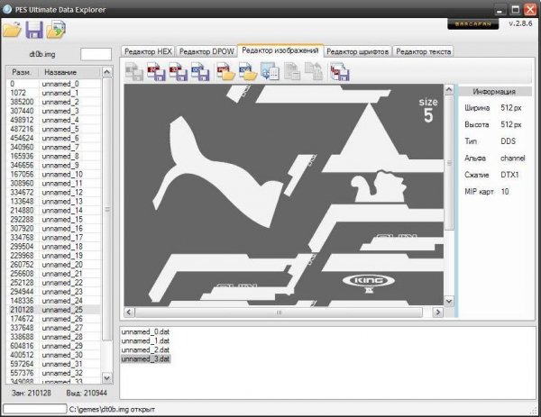Select unnamed_0.dat in lower list
The width and height of the screenshot is (541, 417).
click(145, 331)
